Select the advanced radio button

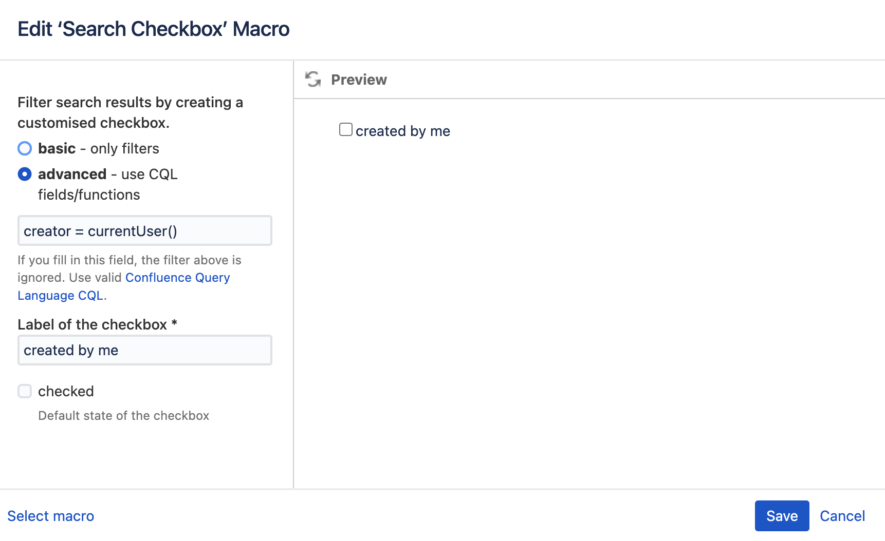[x=25, y=174]
